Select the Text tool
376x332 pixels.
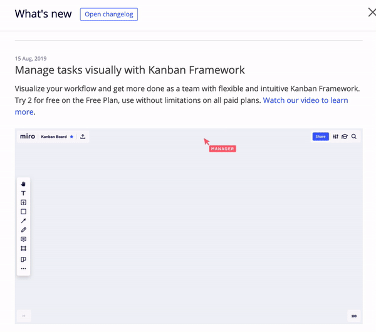23,193
